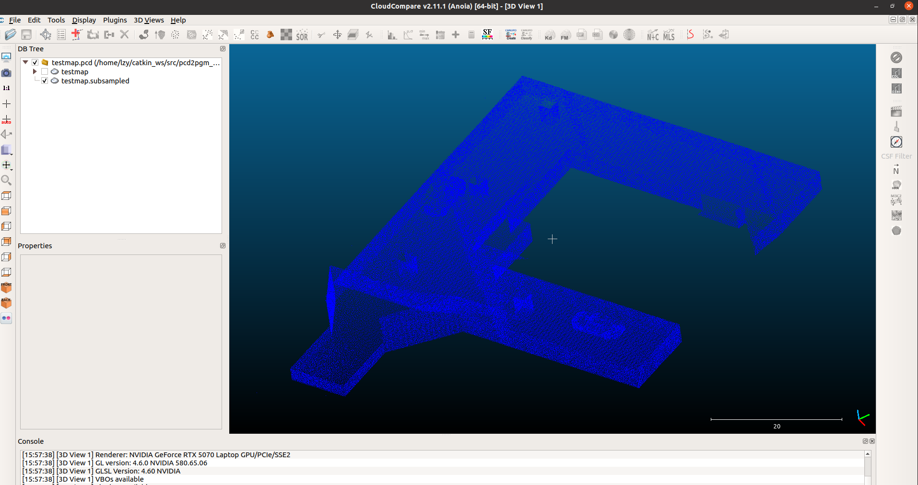Open the Cross Section tool
The height and width of the screenshot is (485, 918).
pyautogui.click(x=353, y=35)
